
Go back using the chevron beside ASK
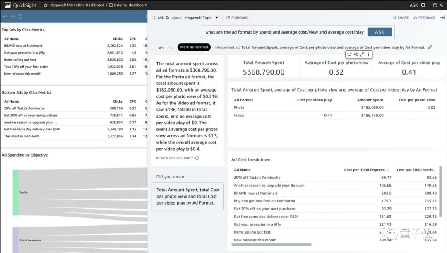154,17
